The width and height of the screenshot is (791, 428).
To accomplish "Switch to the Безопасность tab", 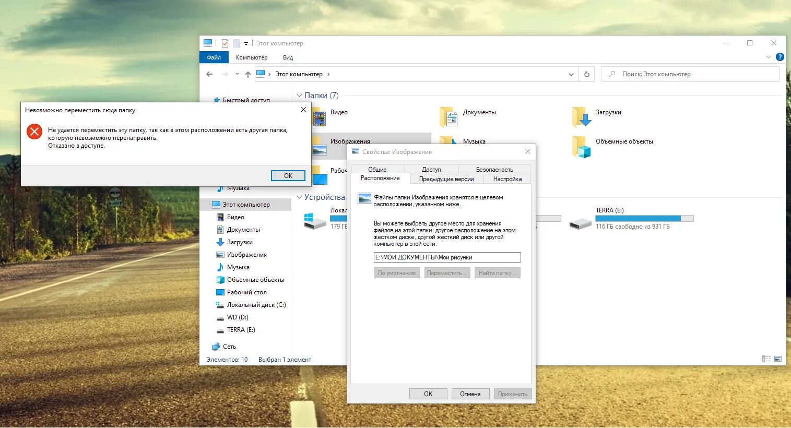I will click(494, 169).
